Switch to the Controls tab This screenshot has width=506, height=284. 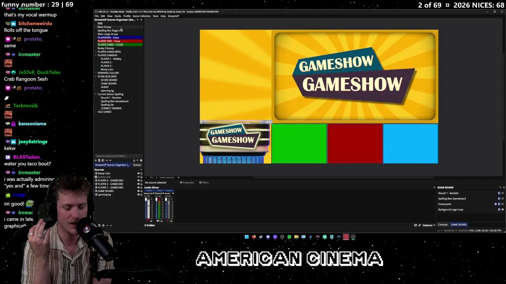[443, 224]
